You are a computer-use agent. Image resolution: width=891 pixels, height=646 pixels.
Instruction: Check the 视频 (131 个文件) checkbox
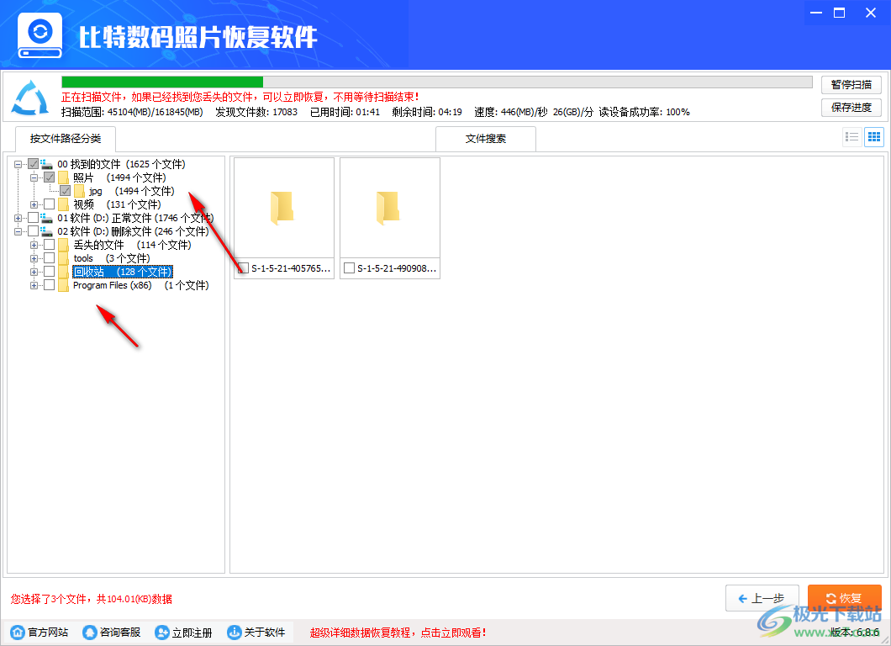pyautogui.click(x=49, y=204)
